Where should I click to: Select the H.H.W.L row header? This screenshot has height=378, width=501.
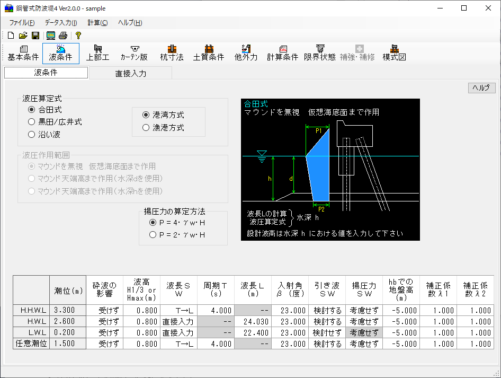point(31,310)
